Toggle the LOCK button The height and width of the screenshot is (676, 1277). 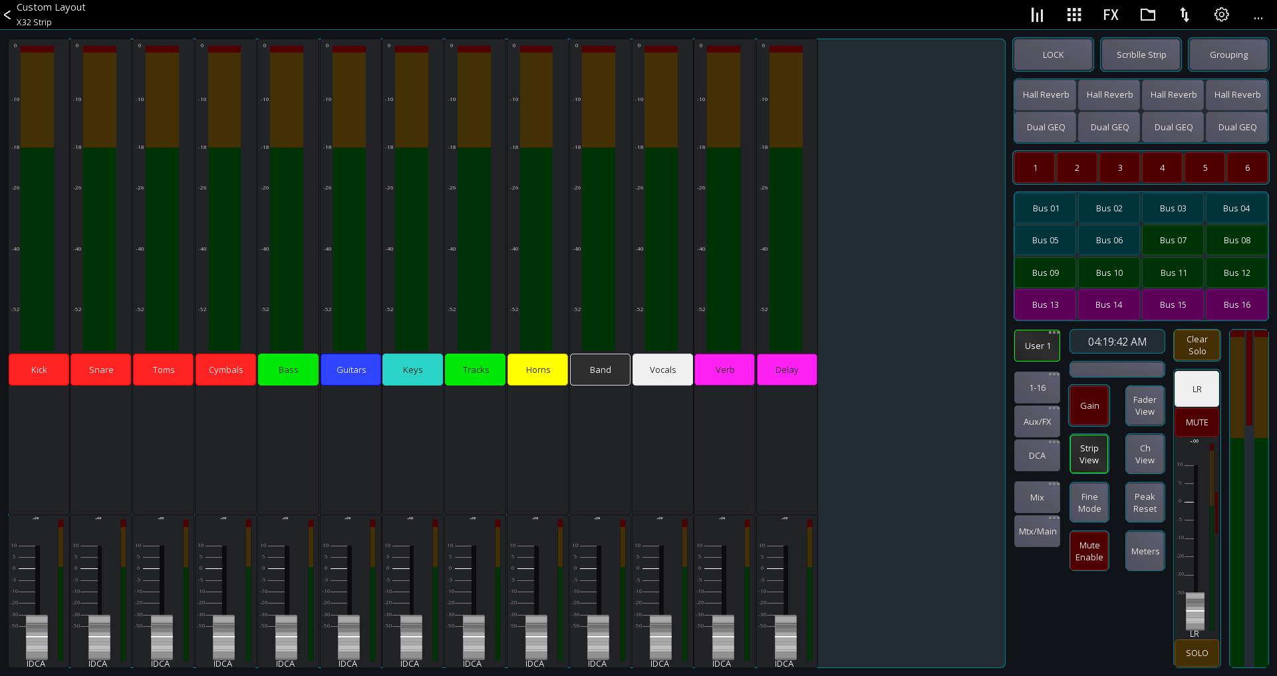(x=1053, y=55)
